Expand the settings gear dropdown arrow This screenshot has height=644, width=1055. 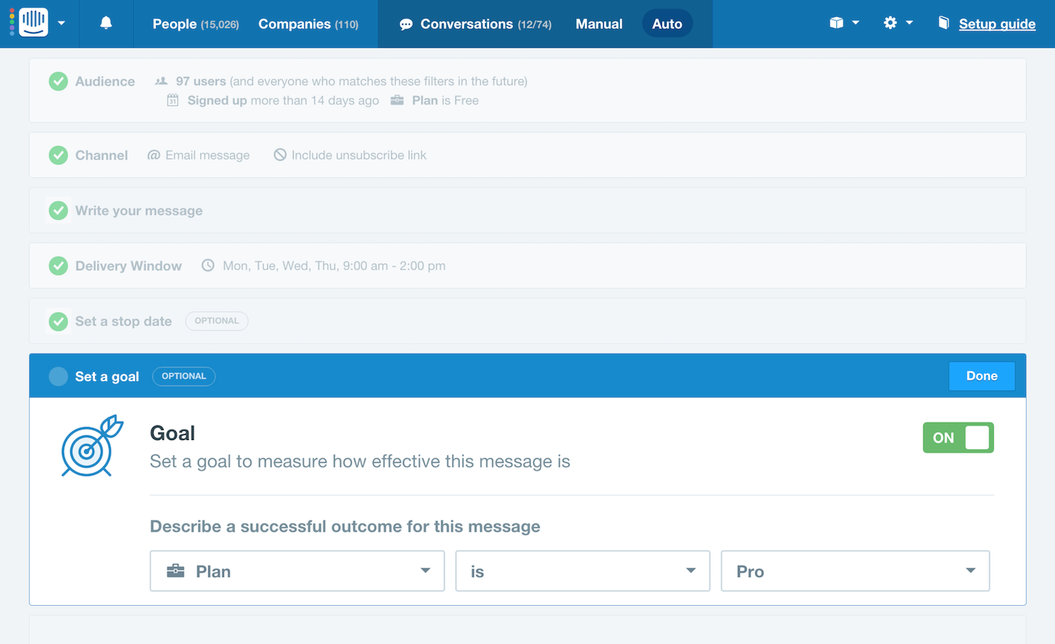click(909, 24)
